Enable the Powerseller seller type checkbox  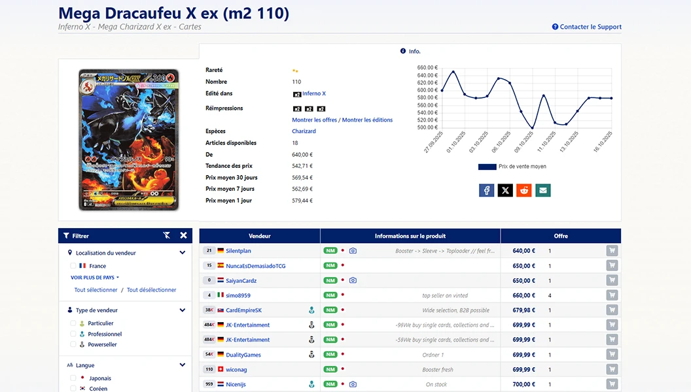pos(73,344)
